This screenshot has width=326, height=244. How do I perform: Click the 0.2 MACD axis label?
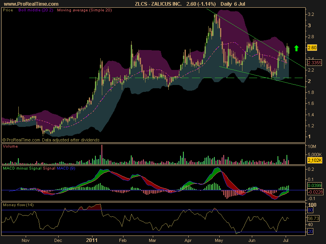point(311,169)
